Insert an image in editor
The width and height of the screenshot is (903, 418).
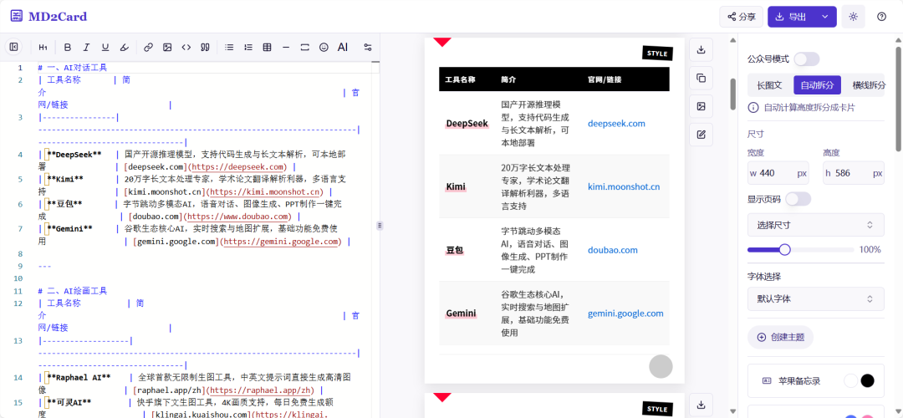tap(167, 47)
